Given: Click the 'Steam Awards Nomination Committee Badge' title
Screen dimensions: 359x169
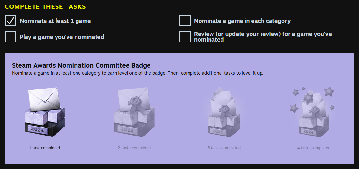Looking at the screenshot, I should coord(81,65).
